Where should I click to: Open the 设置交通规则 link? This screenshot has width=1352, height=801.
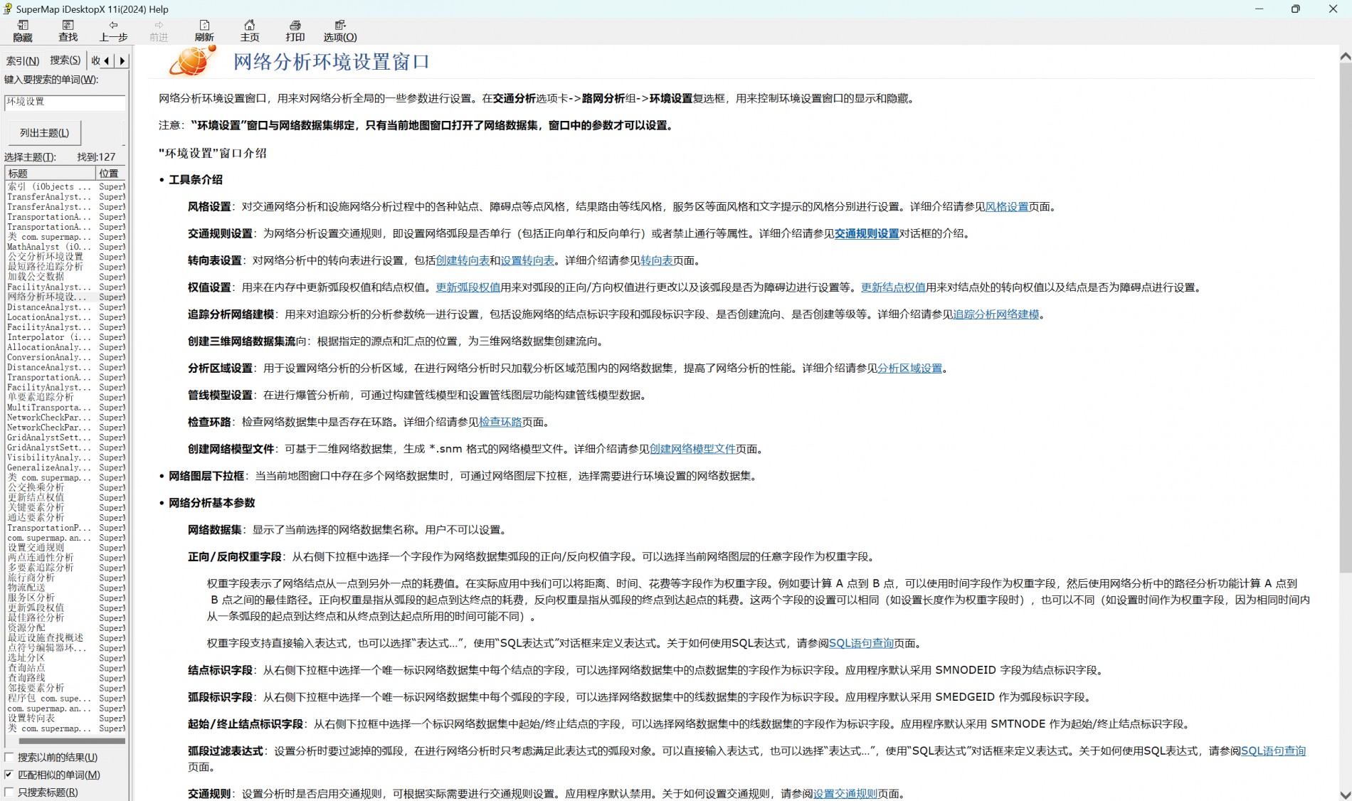[x=845, y=794]
